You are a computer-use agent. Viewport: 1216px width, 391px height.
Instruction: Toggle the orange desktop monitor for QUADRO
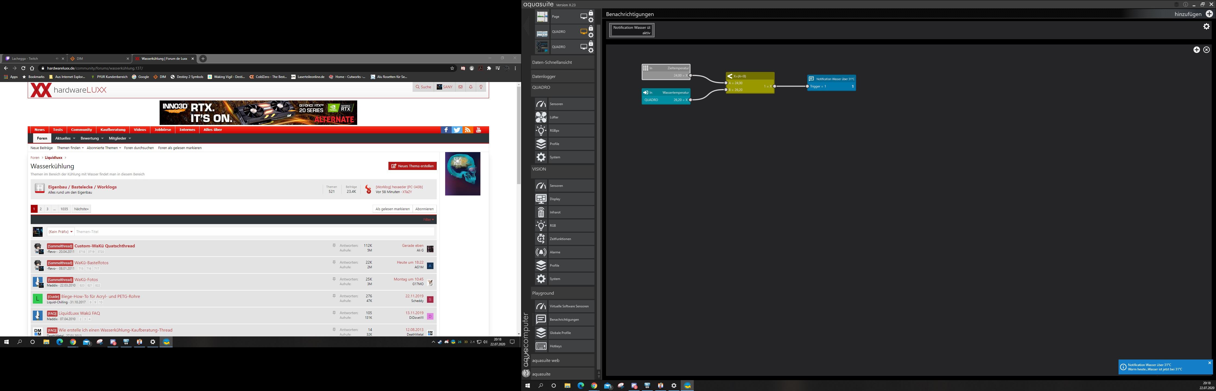[584, 32]
